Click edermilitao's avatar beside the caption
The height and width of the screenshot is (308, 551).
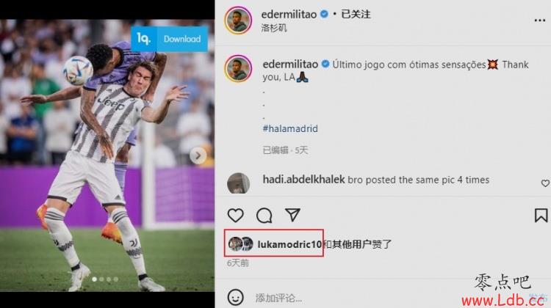[238, 68]
